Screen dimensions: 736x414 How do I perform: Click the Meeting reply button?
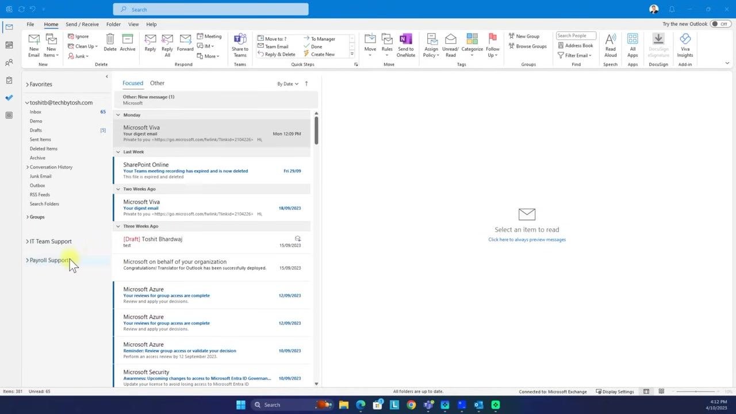tap(209, 36)
